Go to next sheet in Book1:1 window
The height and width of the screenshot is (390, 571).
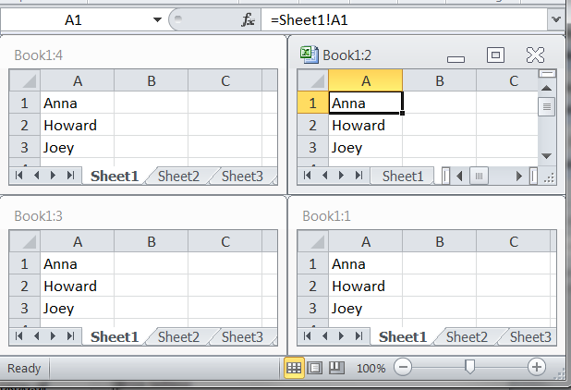(x=341, y=336)
